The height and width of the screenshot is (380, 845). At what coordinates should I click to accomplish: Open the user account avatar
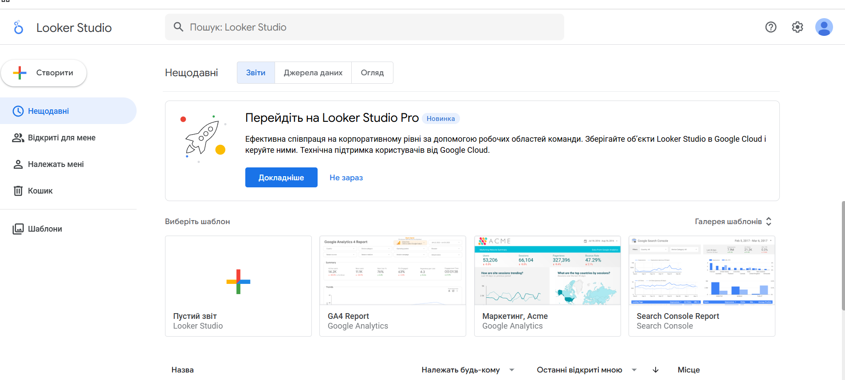[824, 27]
